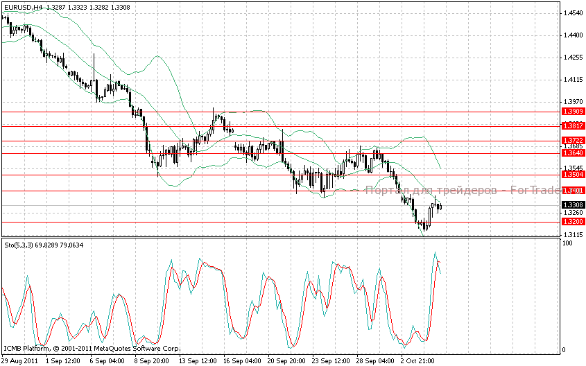The width and height of the screenshot is (586, 366).
Task: Click the last candlestick on the chart
Action: [x=440, y=207]
